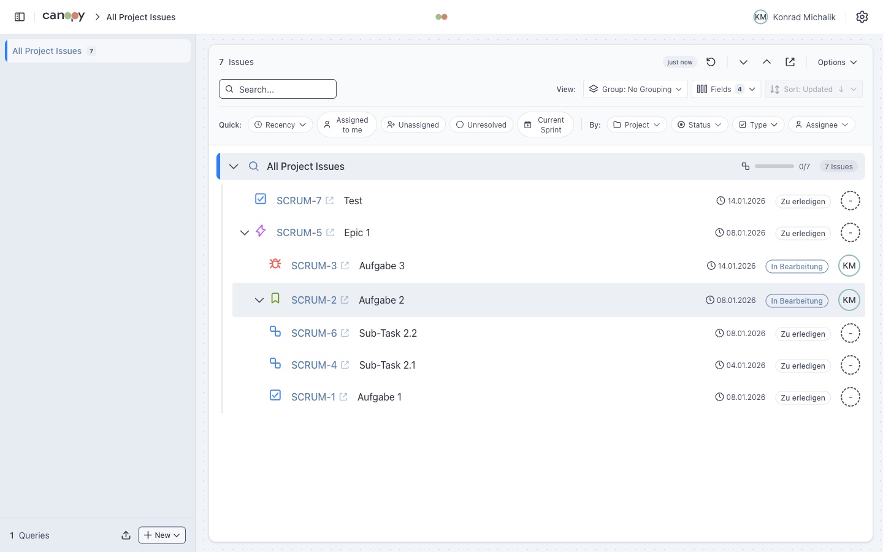Viewport: 883px width, 552px height.
Task: Click the subtask progress bar showing 0/7
Action: point(774,166)
